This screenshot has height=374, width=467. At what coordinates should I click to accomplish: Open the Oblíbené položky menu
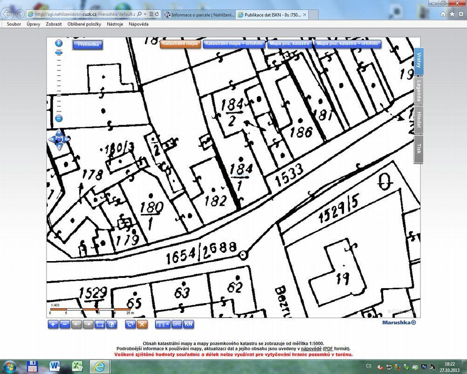click(84, 24)
